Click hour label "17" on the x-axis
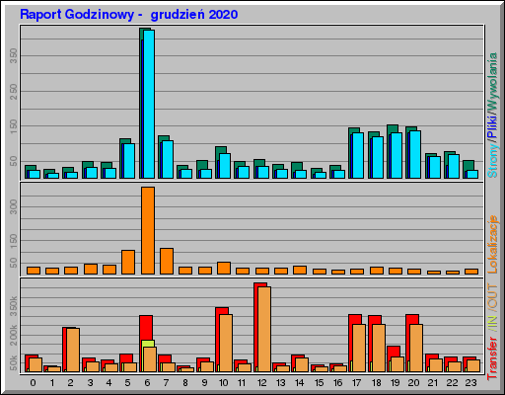Viewport: 505px width, 395px height. (x=356, y=383)
